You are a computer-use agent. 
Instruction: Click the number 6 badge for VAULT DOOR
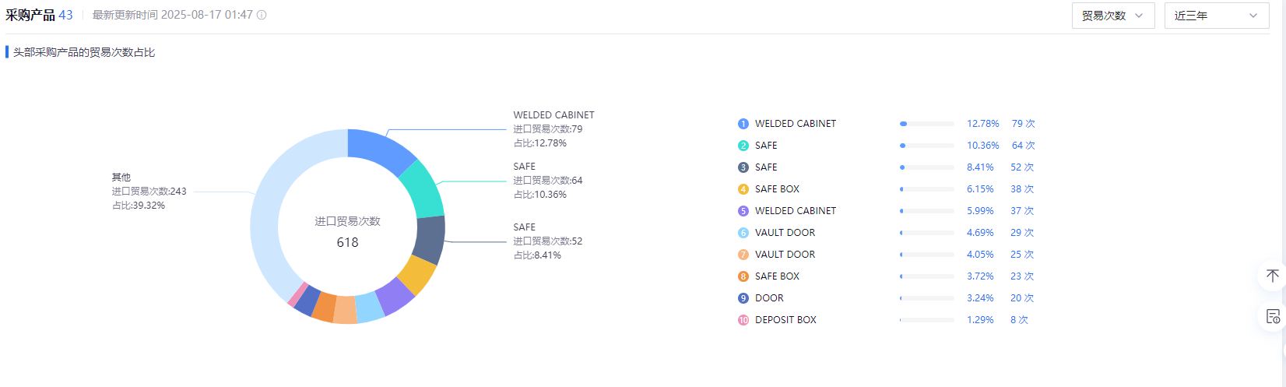(743, 233)
